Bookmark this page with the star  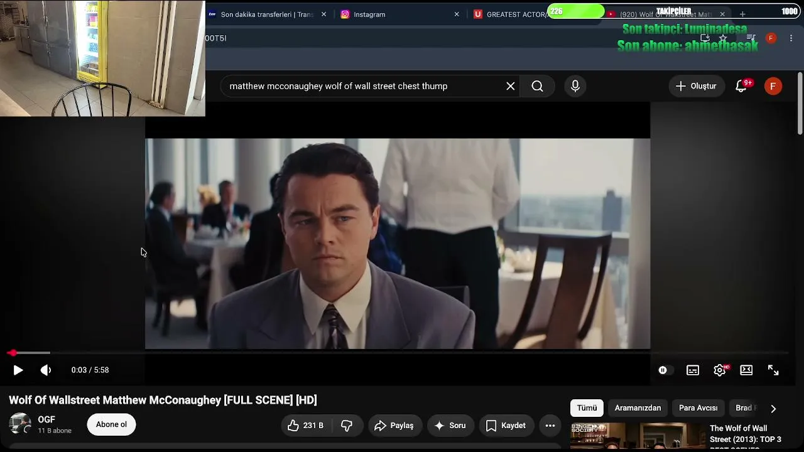click(723, 38)
